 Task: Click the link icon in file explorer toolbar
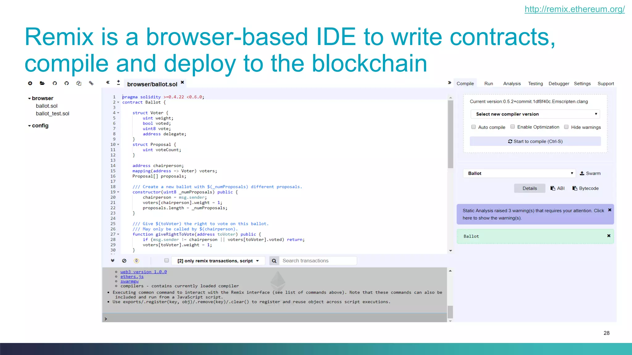pos(91,83)
